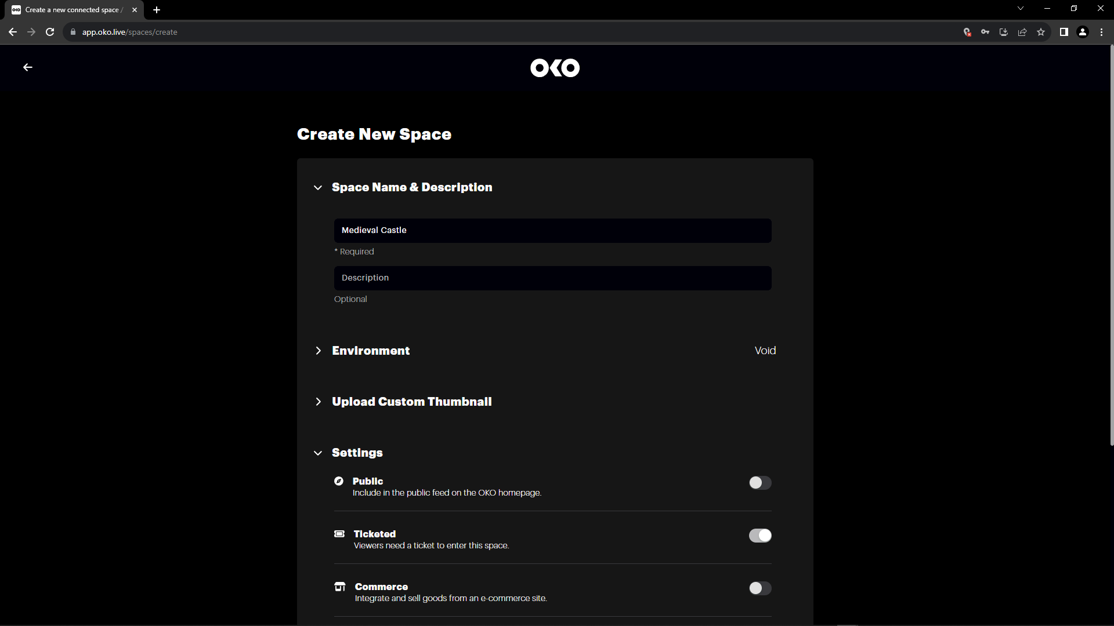1114x626 pixels.
Task: Click the Void environment label
Action: 765,350
